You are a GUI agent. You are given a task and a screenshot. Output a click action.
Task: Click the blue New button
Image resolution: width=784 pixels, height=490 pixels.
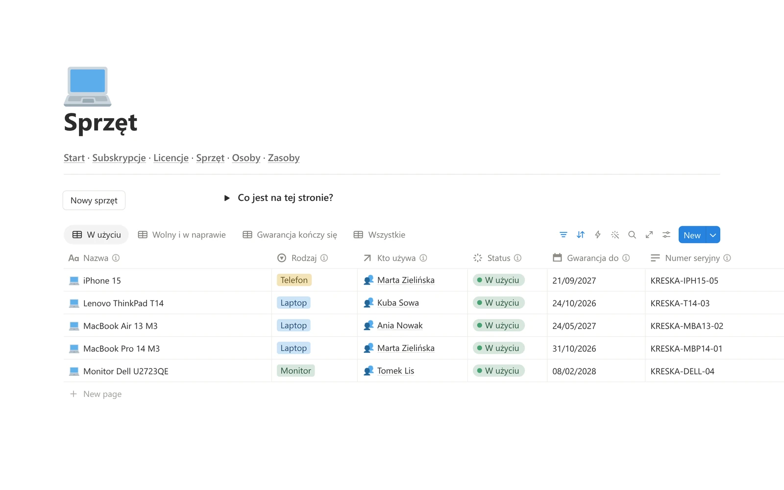point(692,235)
